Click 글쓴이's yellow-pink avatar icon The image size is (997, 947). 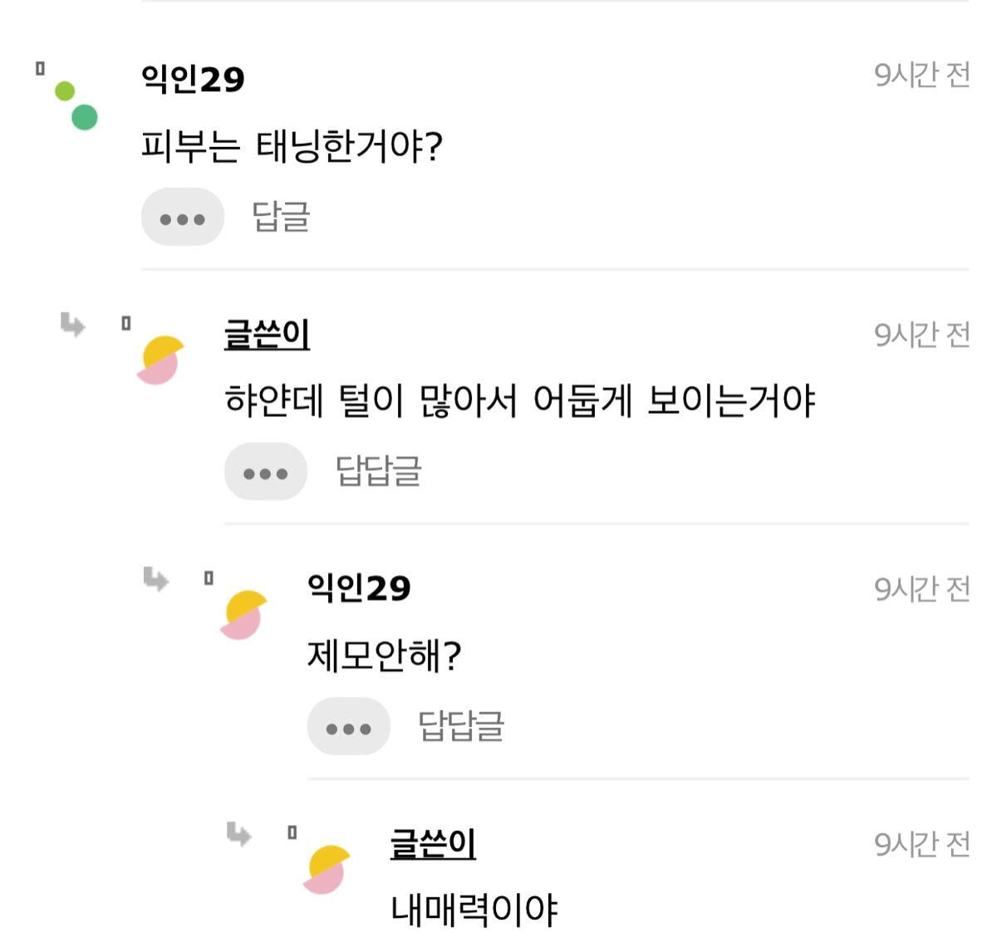coord(160,358)
